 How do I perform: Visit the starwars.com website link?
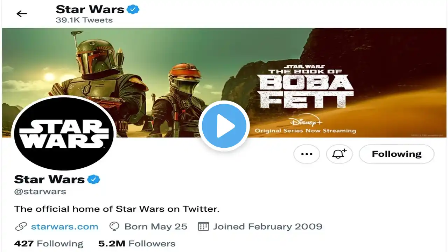click(x=64, y=226)
